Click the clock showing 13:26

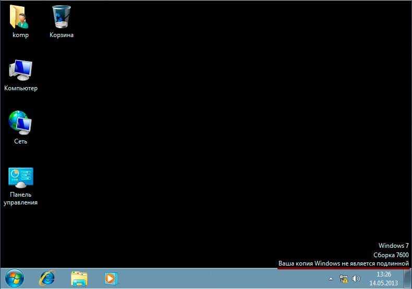point(384,274)
